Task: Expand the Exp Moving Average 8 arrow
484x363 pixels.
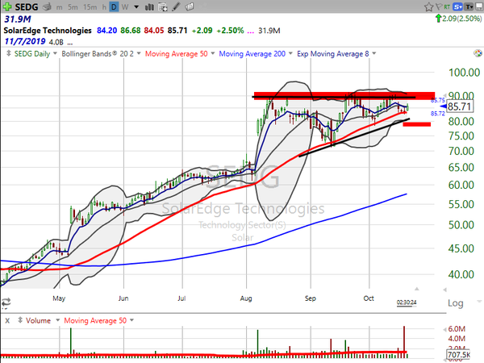Action: (x=374, y=53)
